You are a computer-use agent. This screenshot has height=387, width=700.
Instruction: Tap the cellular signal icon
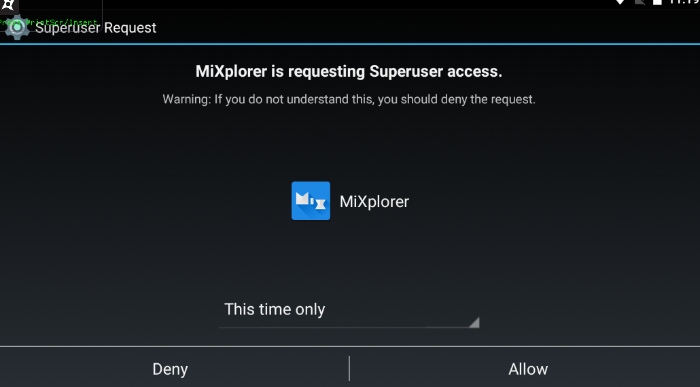[640, 2]
